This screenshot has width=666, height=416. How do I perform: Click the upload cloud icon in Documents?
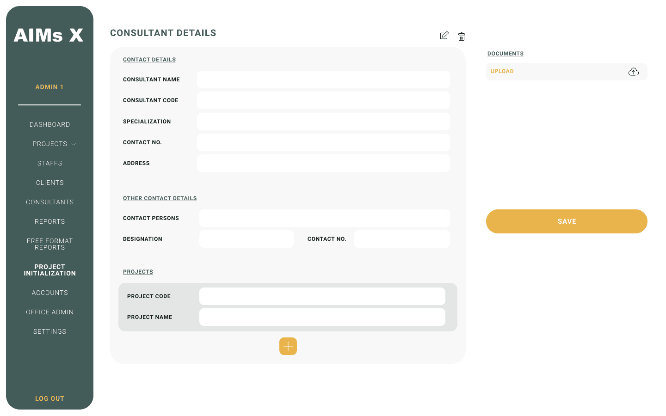click(x=633, y=72)
